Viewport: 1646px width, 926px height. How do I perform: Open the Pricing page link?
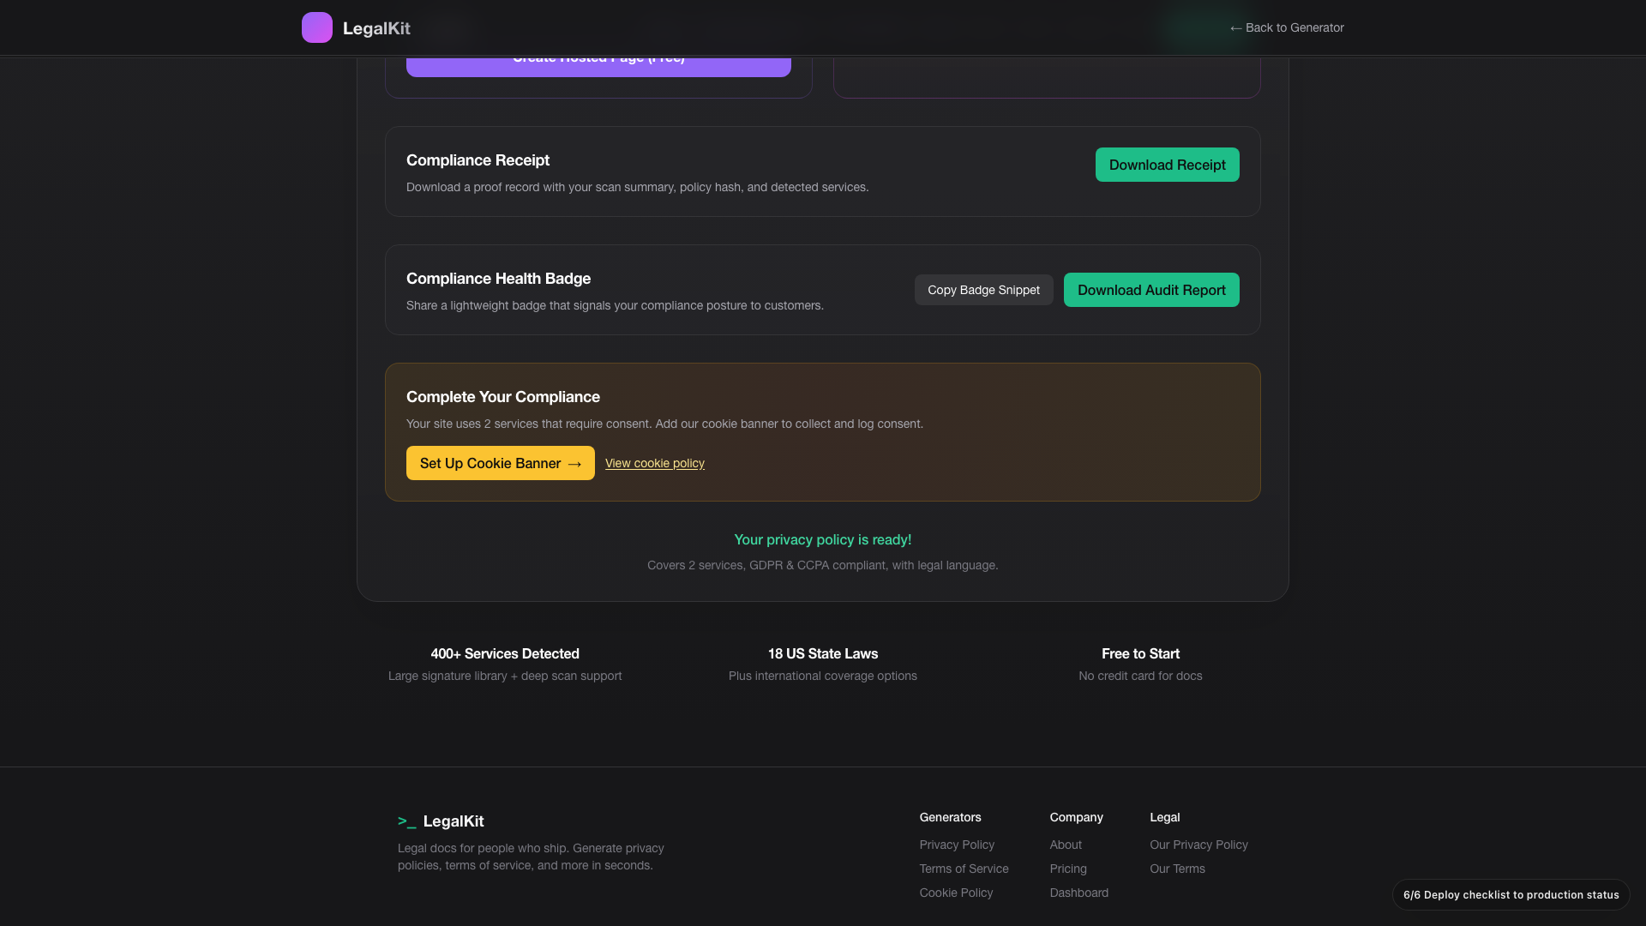(x=1068, y=869)
